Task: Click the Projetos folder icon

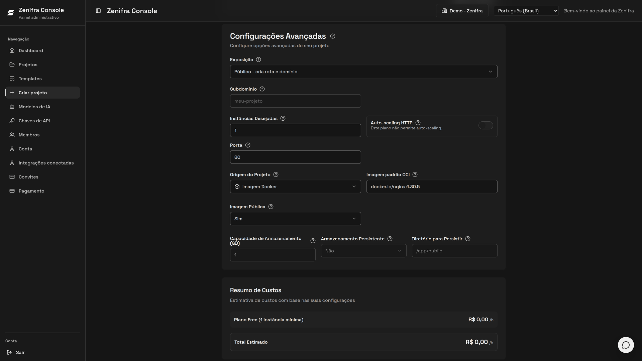Action: [12, 65]
